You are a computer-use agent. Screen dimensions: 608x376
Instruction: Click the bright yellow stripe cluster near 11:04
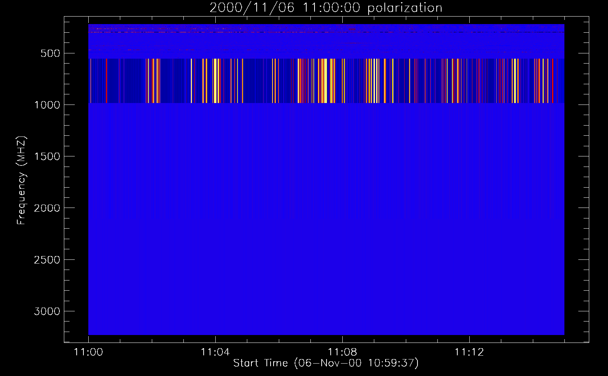pyautogui.click(x=216, y=81)
